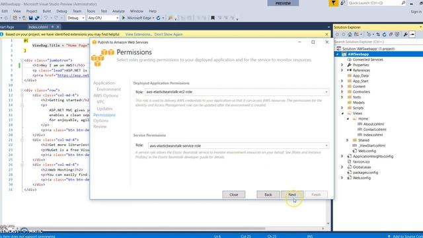Open the Project menu

click(x=32, y=11)
